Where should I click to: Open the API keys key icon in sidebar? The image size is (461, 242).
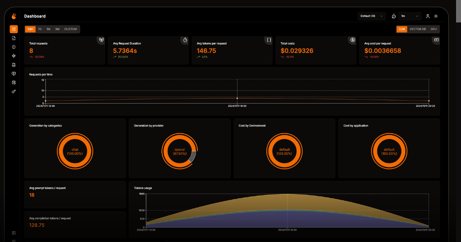pos(13,92)
